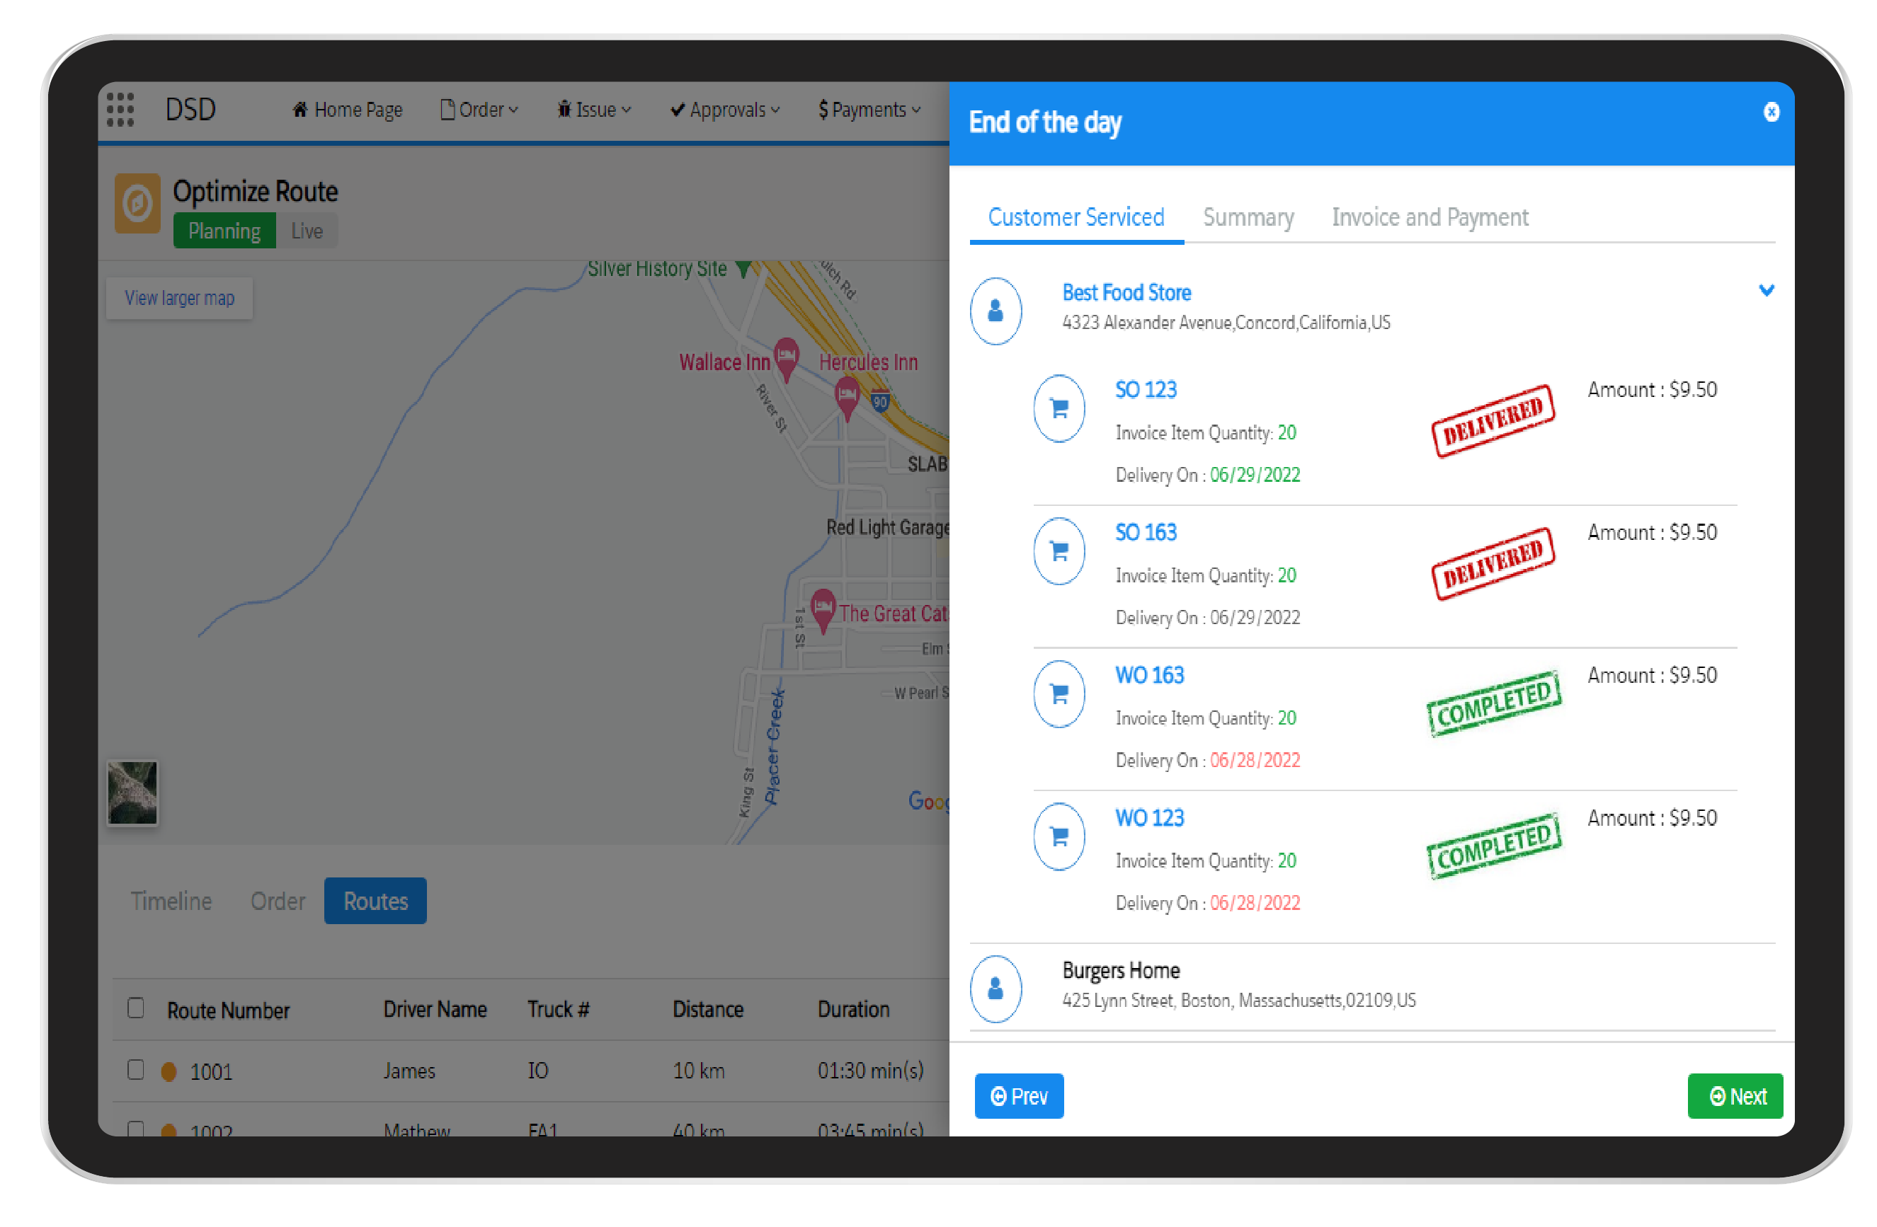Click the Next button to proceed
This screenshot has height=1227, width=1877.
coord(1733,1094)
